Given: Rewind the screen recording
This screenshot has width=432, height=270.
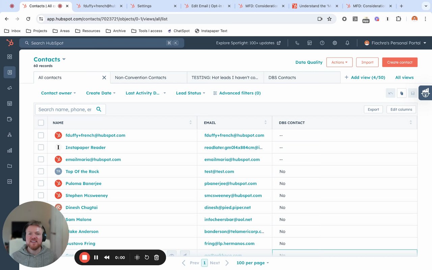Looking at the screenshot, I should 107,258.
